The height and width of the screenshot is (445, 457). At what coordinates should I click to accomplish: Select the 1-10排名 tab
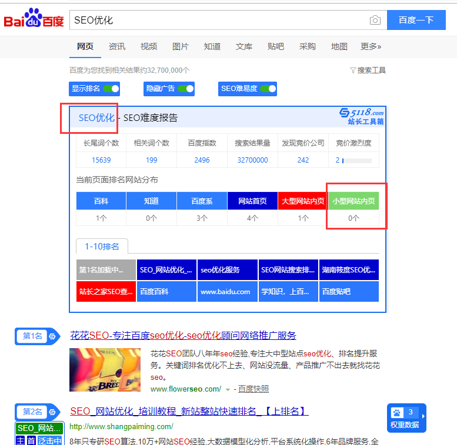tap(102, 247)
